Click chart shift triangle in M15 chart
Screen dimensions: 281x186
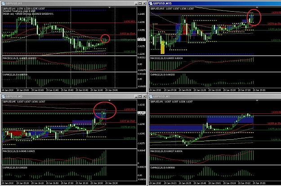point(257,8)
